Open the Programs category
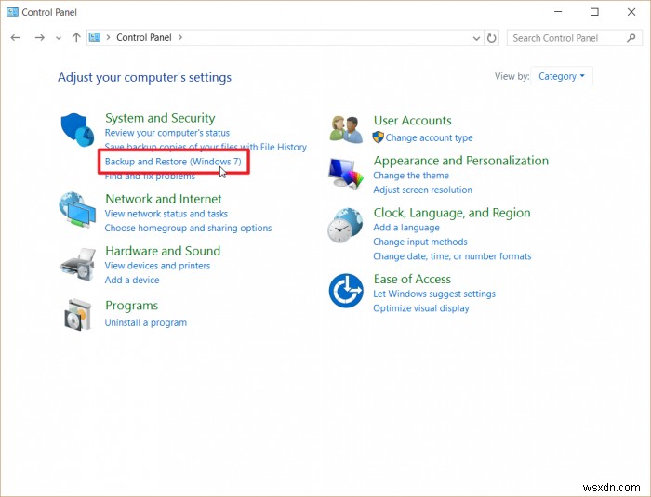Image resolution: width=651 pixels, height=497 pixels. coord(132,306)
